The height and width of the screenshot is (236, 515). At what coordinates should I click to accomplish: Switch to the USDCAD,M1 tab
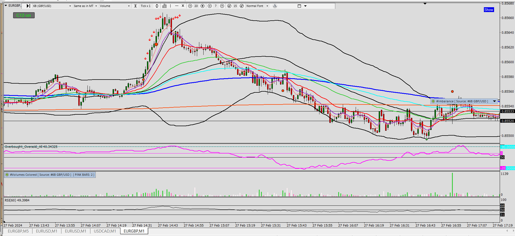[105, 231]
